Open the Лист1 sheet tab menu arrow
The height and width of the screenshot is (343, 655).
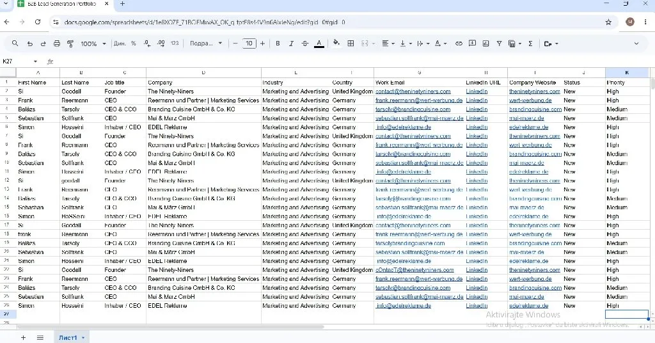click(83, 338)
